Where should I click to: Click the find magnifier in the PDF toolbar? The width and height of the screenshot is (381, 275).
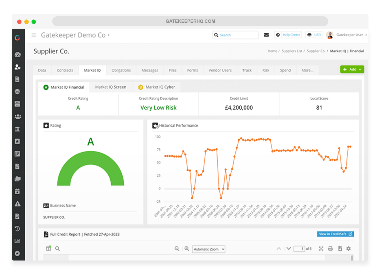(57, 248)
